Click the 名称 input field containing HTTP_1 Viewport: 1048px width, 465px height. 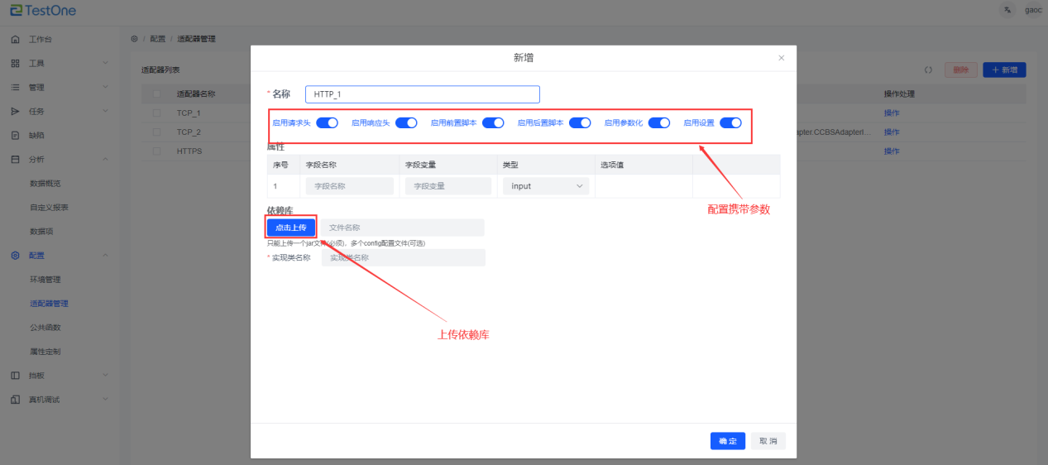click(422, 94)
